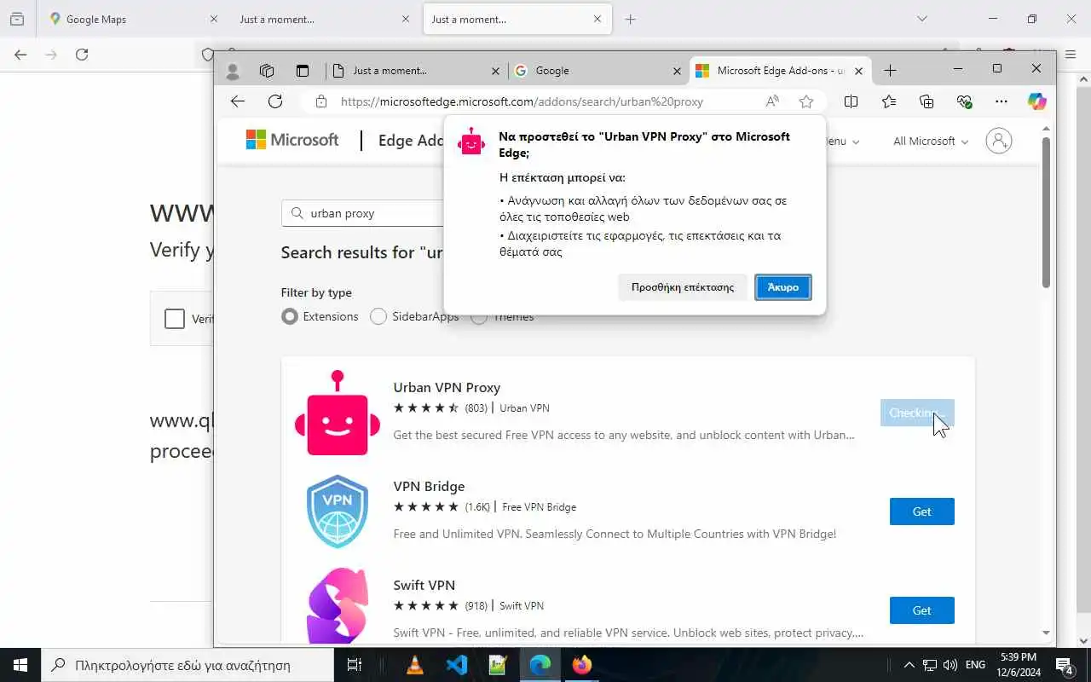This screenshot has height=682, width=1091.
Task: Open Urban VPN Proxy extension title link
Action: pos(447,387)
